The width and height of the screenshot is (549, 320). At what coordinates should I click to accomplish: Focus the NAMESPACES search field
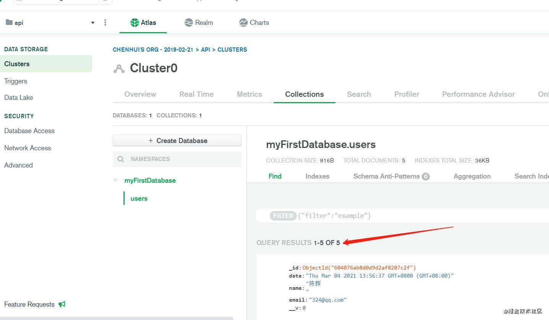(177, 159)
